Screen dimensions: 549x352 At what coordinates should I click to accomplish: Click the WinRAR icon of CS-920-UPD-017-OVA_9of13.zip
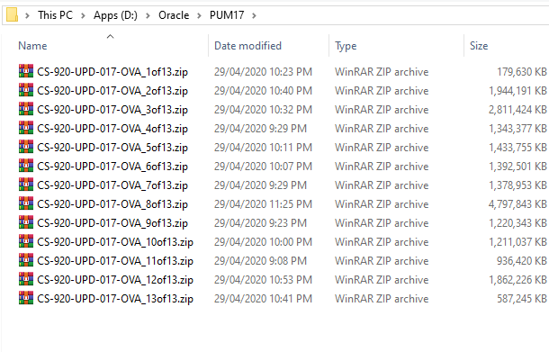tap(26, 222)
